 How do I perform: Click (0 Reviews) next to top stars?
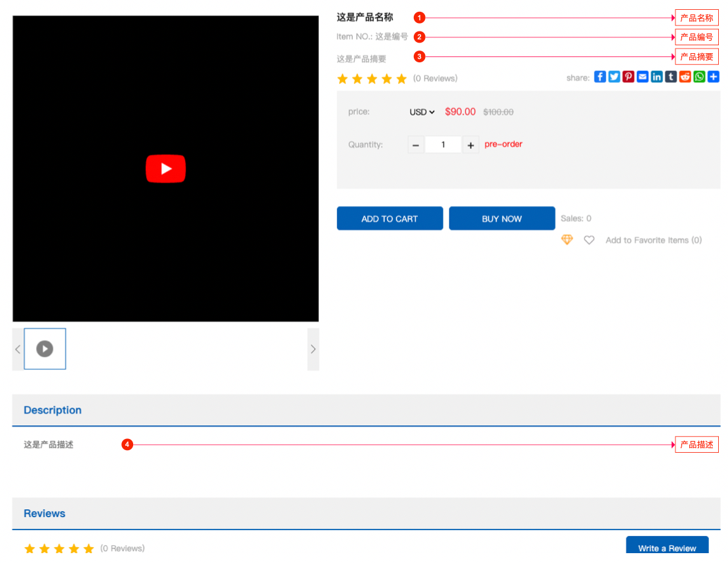coord(435,79)
